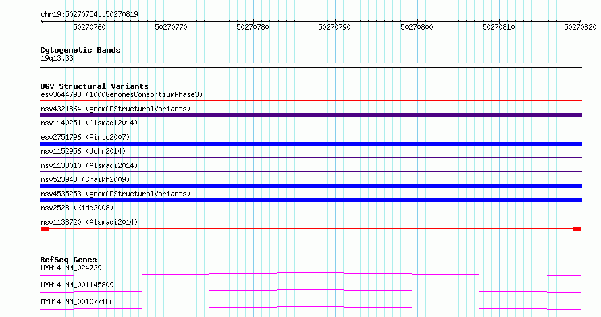
Task: Open variant esv3644798 (1000GenomesConsortiumPhase3)
Action: [x=122, y=94]
